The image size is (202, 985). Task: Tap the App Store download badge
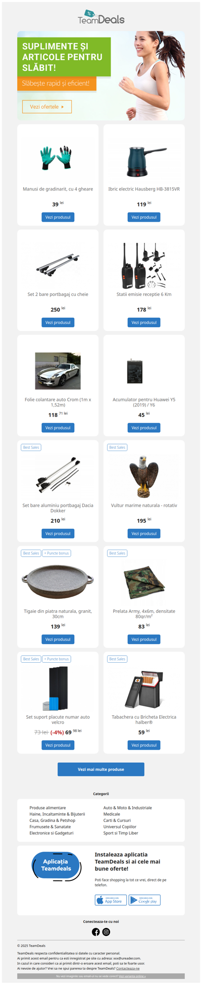pos(111,900)
